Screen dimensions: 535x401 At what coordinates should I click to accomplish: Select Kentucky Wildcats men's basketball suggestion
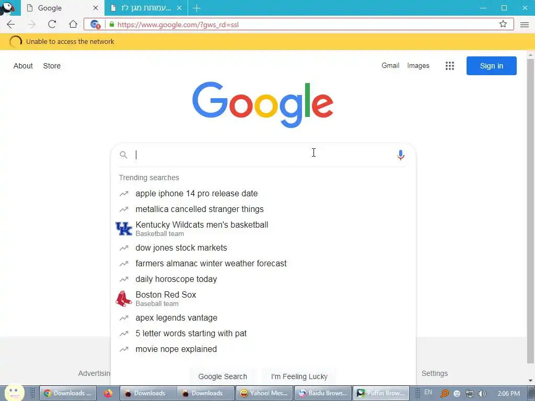coord(263,229)
